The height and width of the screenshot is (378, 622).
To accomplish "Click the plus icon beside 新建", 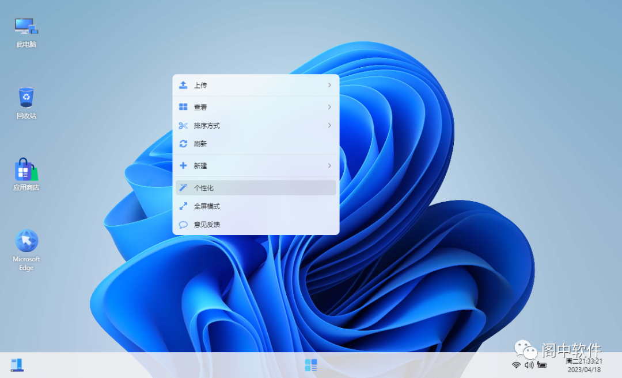I will click(x=183, y=165).
